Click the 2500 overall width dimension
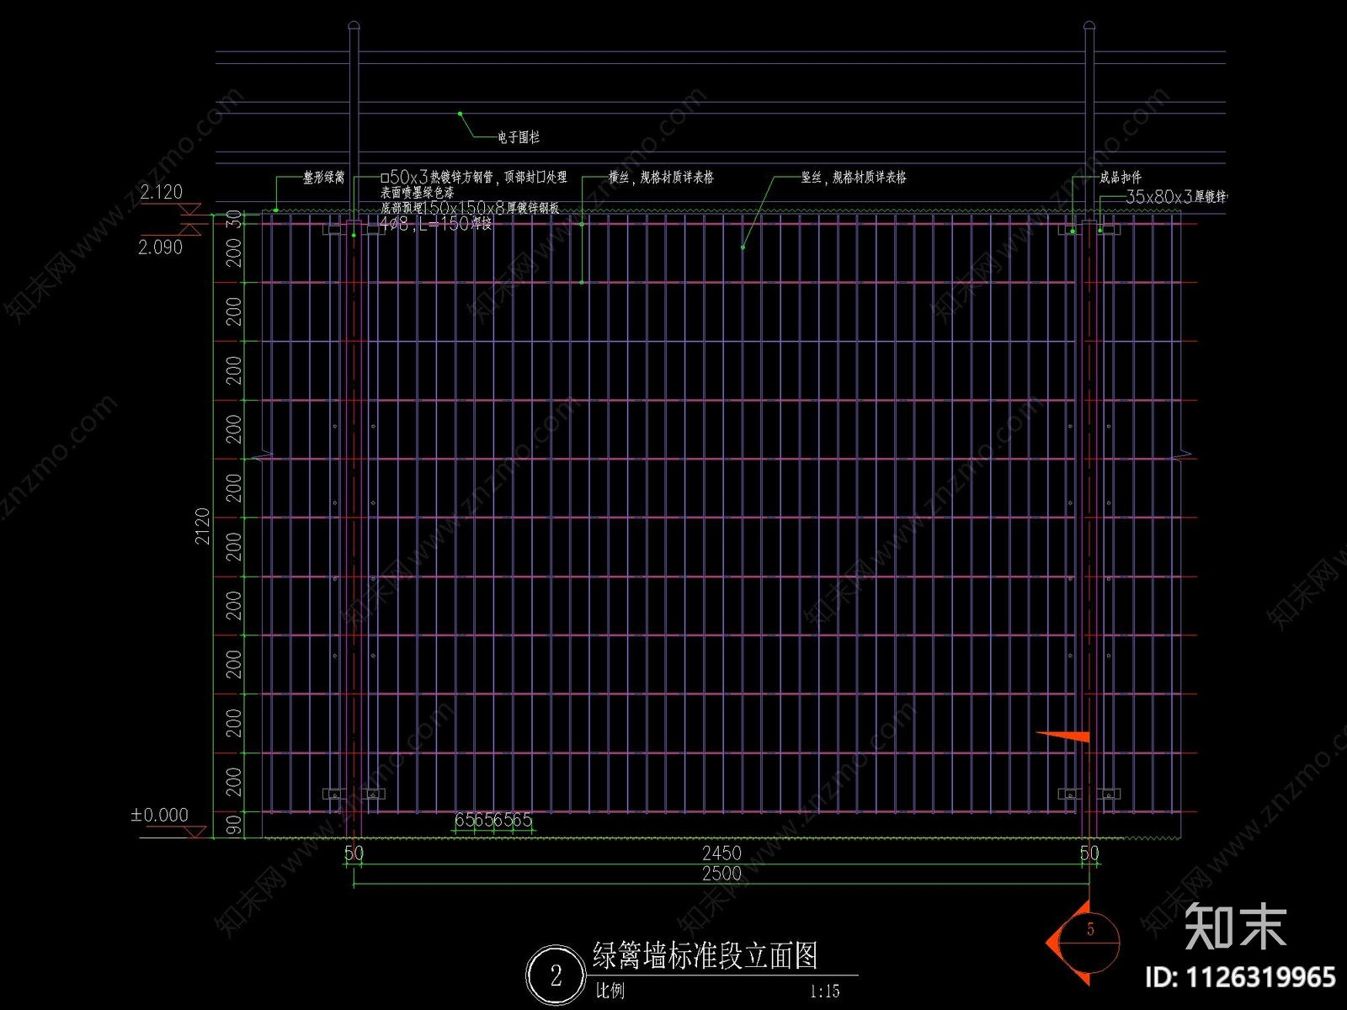 tap(721, 874)
